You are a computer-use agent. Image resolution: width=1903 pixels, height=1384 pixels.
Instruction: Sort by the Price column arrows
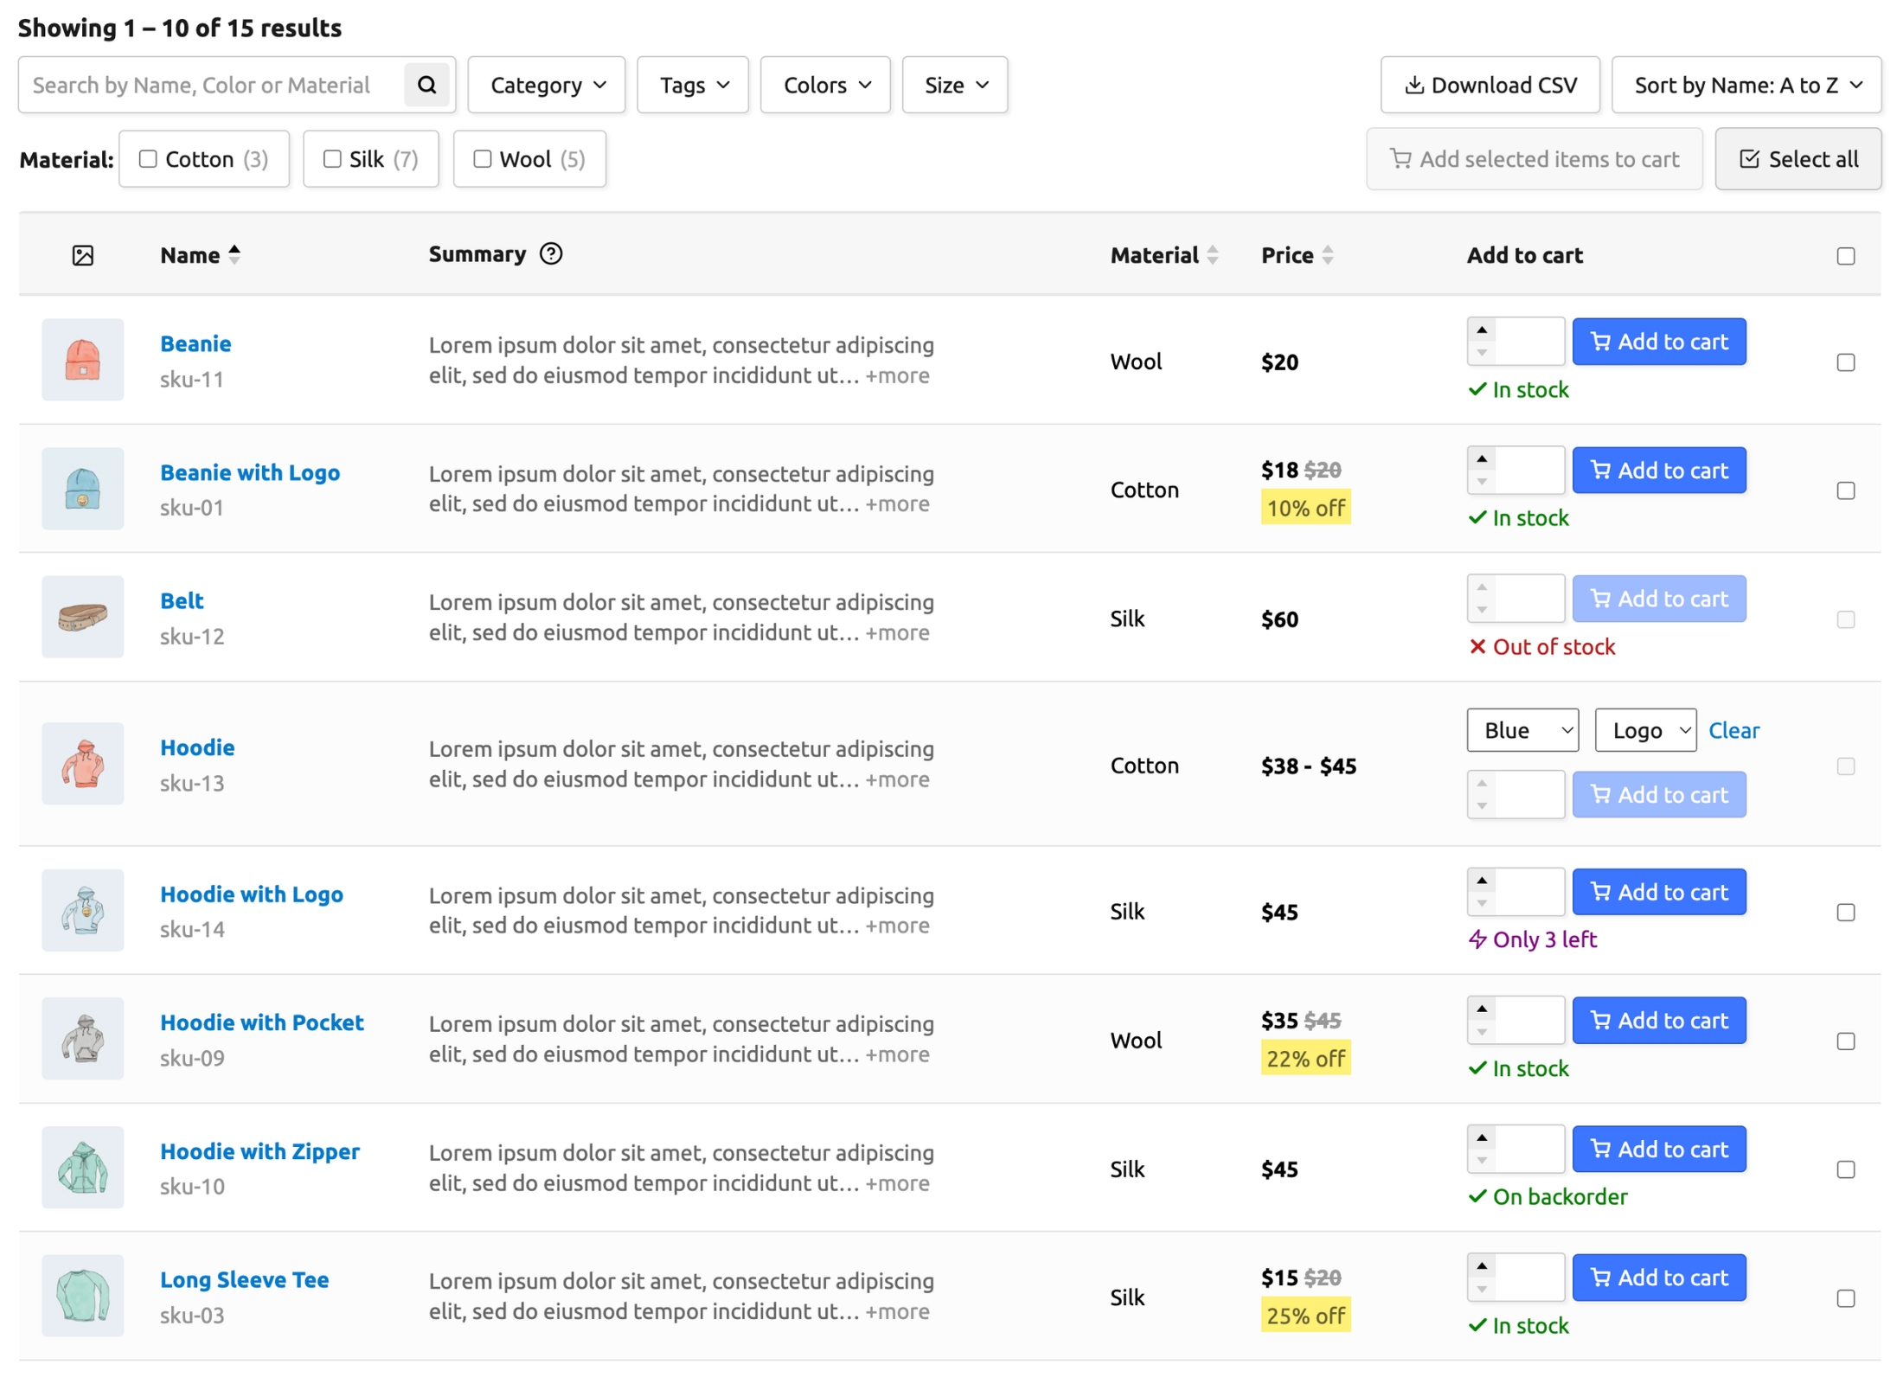point(1328,255)
